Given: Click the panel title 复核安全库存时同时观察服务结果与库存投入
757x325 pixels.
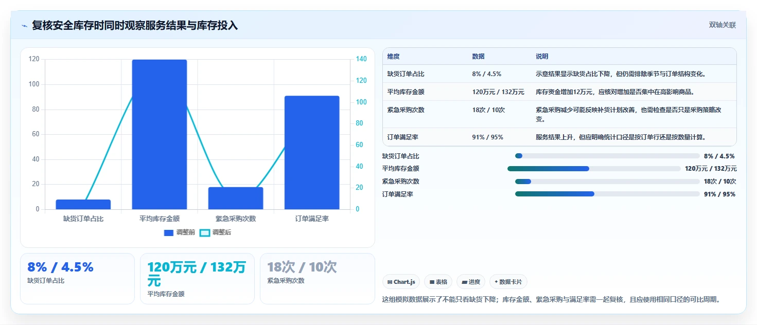Looking at the screenshot, I should pos(135,26).
